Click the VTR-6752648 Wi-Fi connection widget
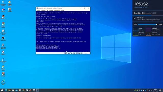The image size is (163, 92). (x=148, y=19)
